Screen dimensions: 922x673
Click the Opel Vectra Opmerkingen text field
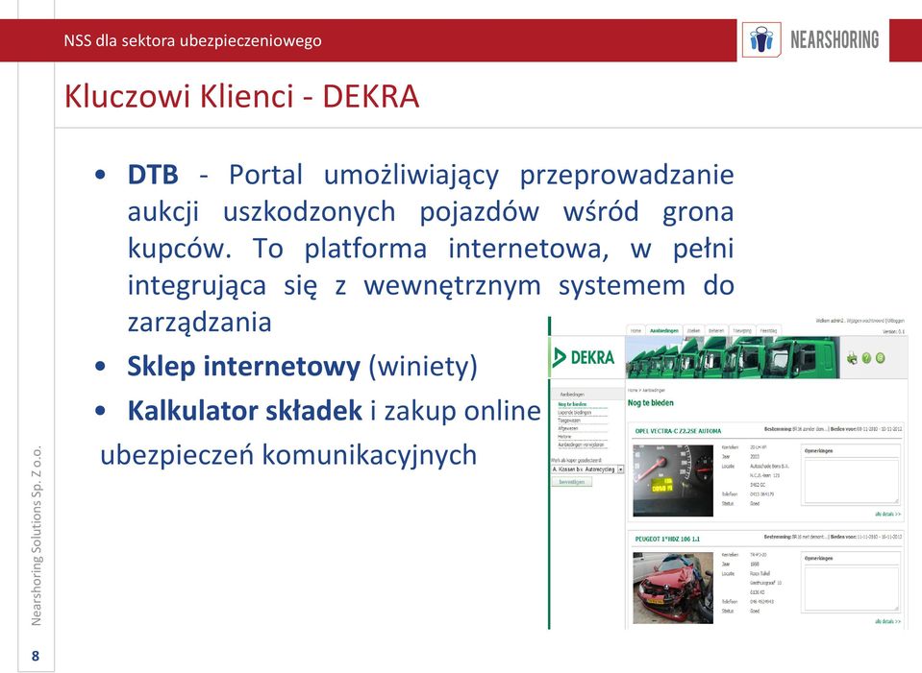tap(852, 480)
